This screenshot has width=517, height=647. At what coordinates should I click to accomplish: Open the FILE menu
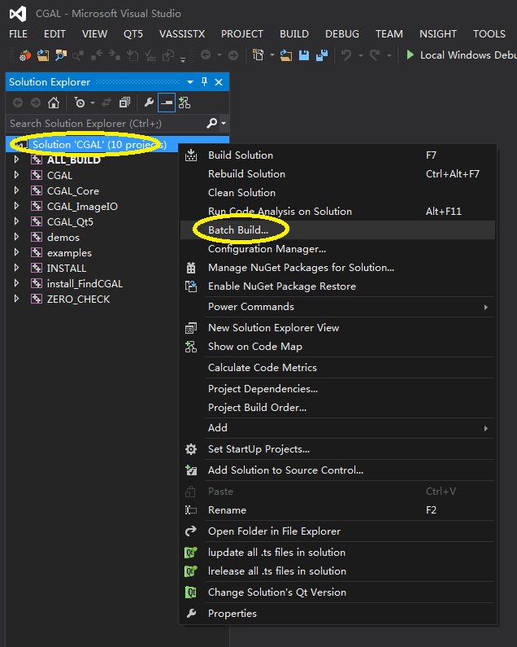[18, 34]
